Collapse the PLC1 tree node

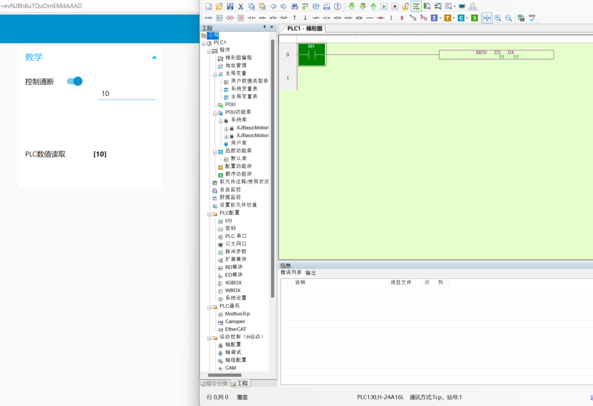(x=204, y=43)
